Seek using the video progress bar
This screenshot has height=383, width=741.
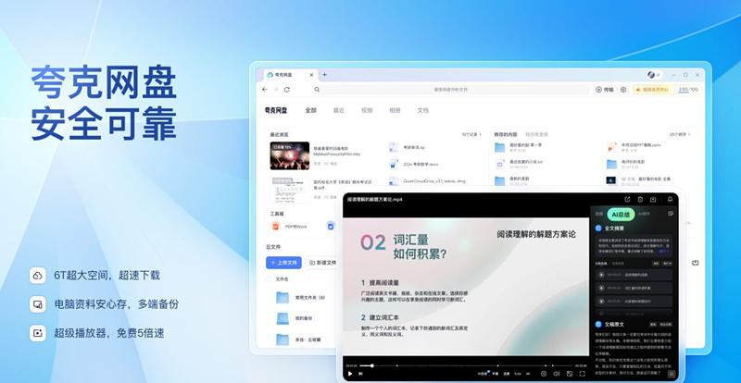466,365
